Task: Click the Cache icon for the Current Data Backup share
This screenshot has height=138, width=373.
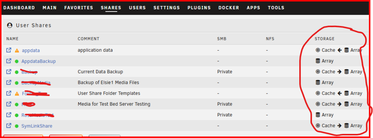Action: point(317,72)
